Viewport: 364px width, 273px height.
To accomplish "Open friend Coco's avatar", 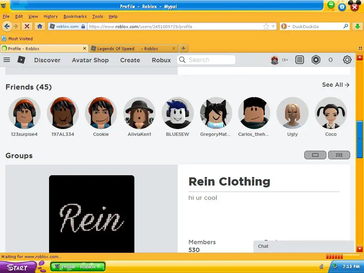I will pyautogui.click(x=331, y=113).
